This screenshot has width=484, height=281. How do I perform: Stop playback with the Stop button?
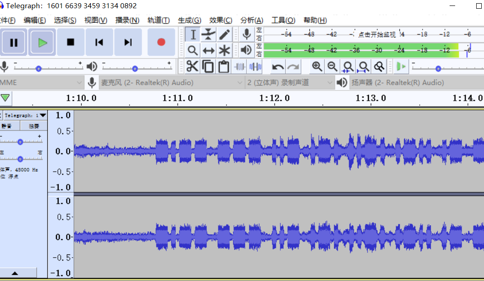tap(71, 42)
